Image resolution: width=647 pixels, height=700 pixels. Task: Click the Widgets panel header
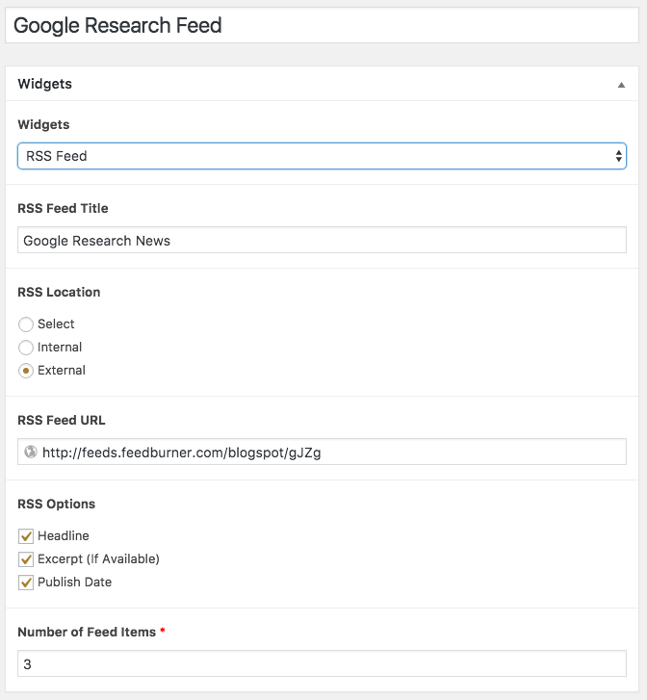(x=322, y=84)
